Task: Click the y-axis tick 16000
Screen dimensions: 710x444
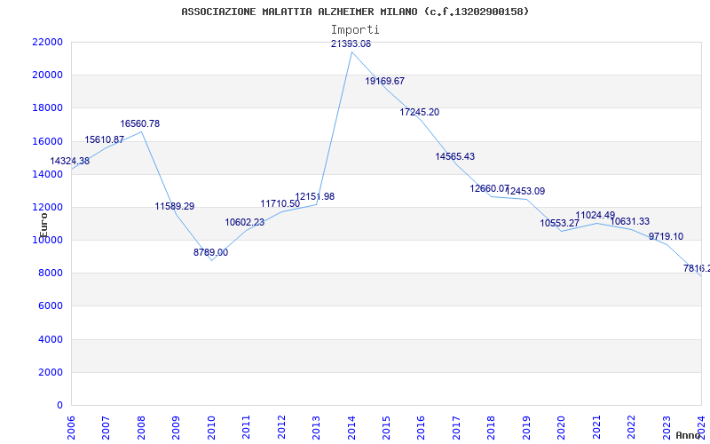Action: 47,141
